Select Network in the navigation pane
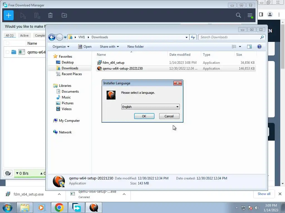285x213 pixels. [x=65, y=132]
